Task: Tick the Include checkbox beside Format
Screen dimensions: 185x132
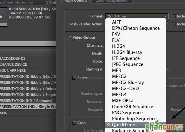Action: tap(174, 16)
